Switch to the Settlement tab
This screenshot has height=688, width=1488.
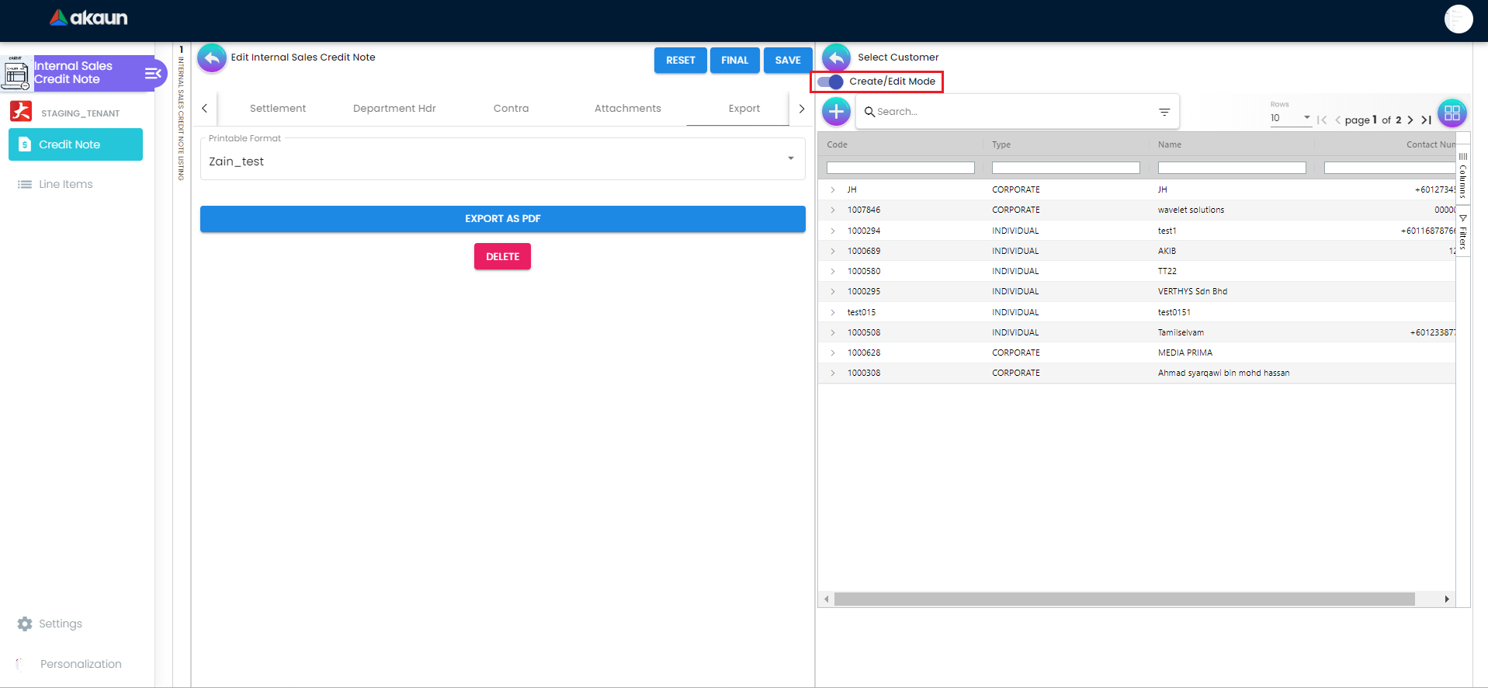point(278,109)
